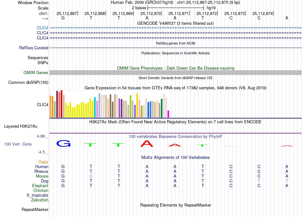Click the dark green bar in GTEx chart

(x=161, y=108)
